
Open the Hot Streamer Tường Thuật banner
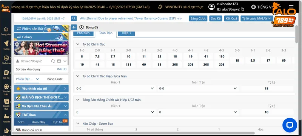41,48
